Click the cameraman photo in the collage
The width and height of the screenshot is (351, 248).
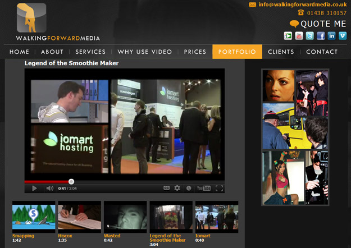[x=317, y=178]
